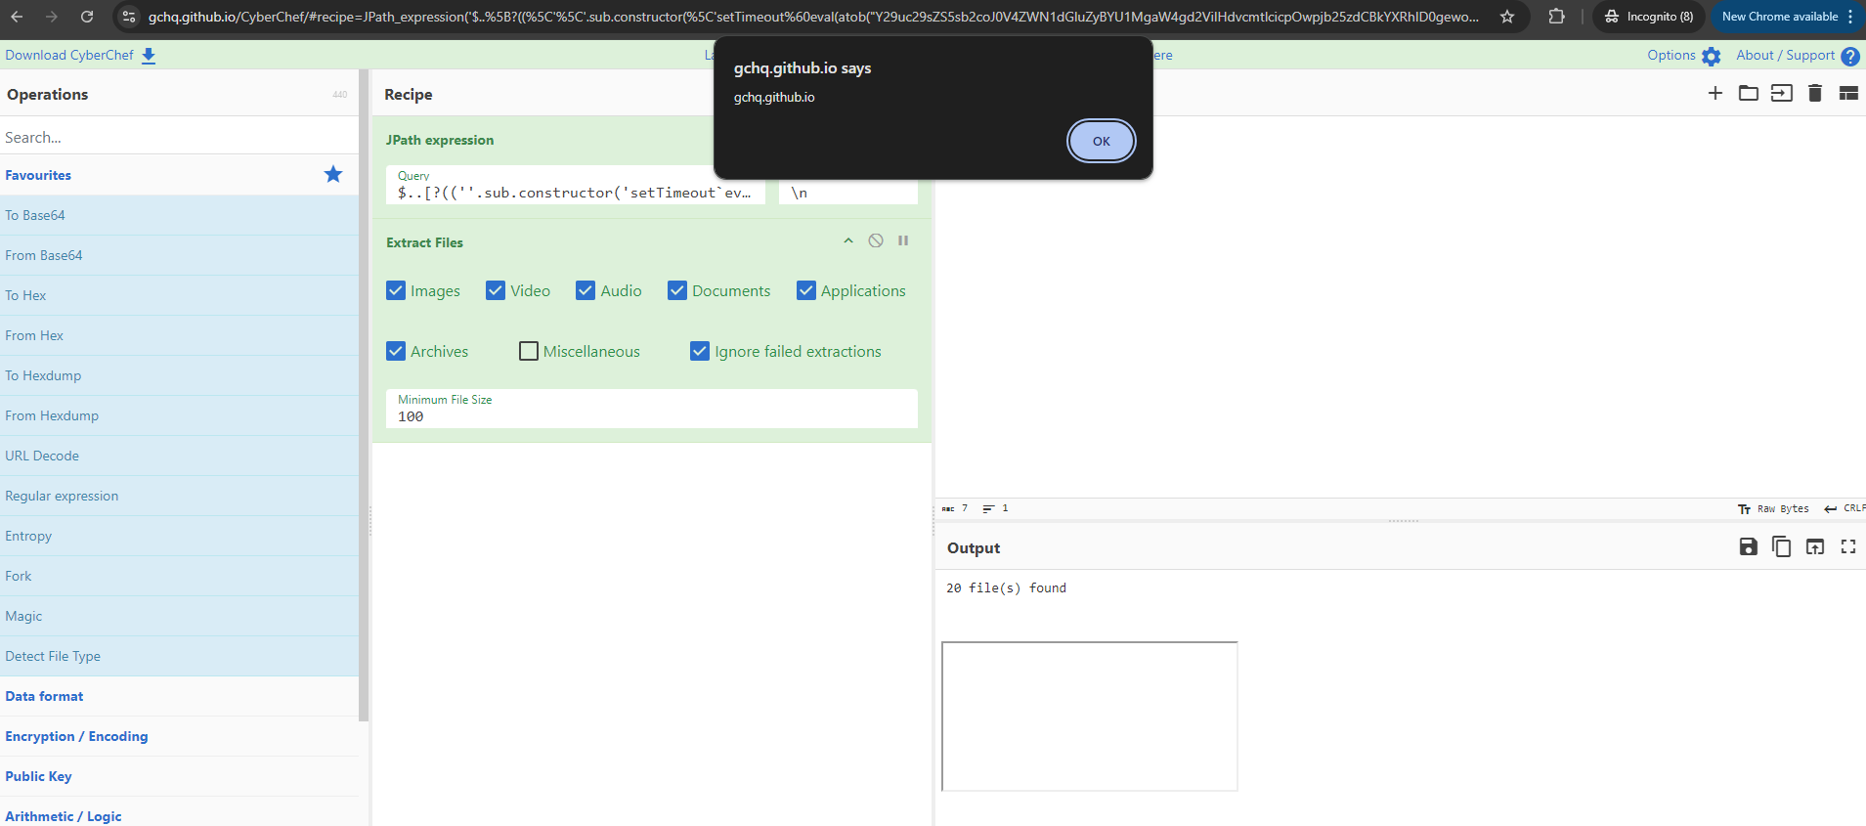Reload the CyberChef page
The width and height of the screenshot is (1866, 826).
click(x=87, y=17)
